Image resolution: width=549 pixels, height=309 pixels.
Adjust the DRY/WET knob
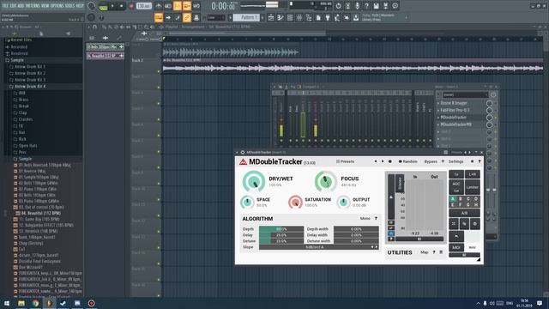(x=254, y=181)
